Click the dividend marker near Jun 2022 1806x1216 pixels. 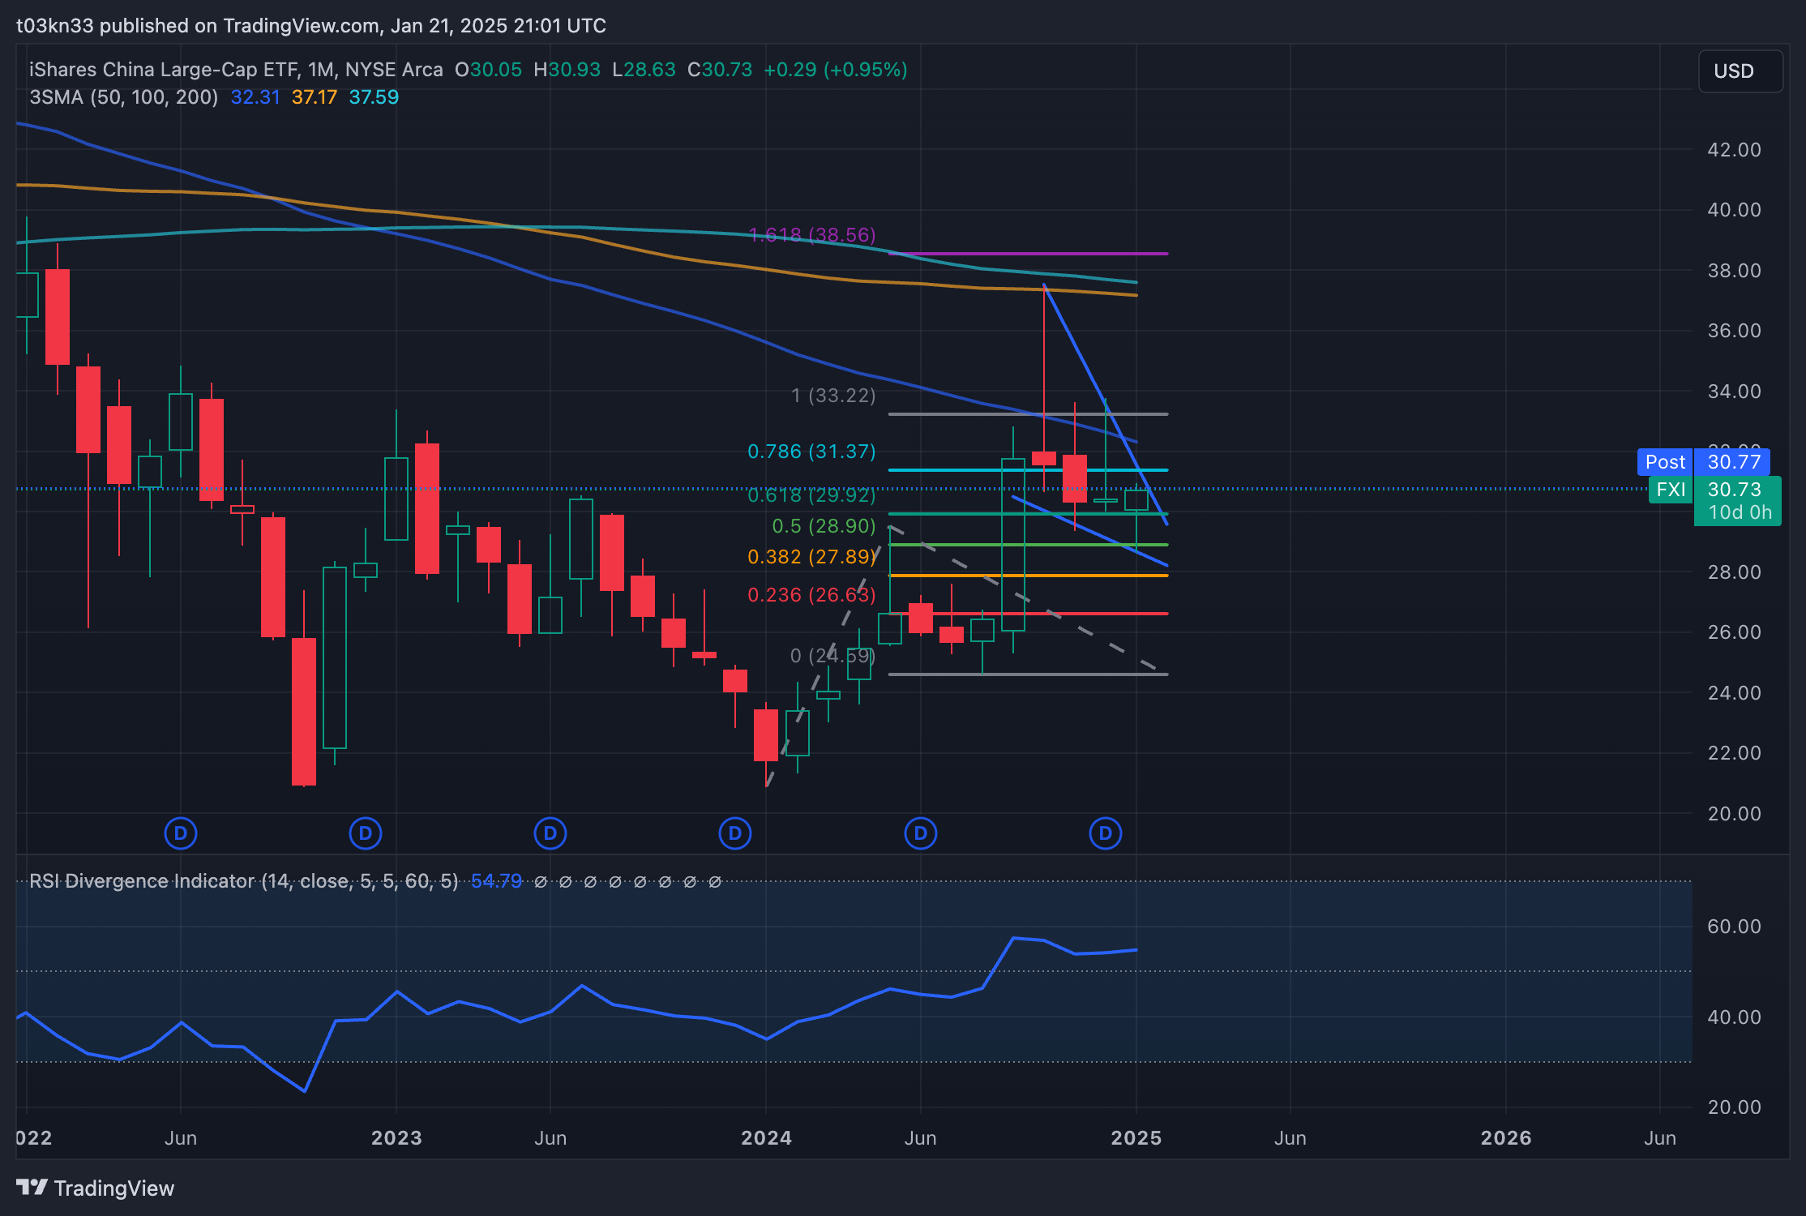pos(181,833)
